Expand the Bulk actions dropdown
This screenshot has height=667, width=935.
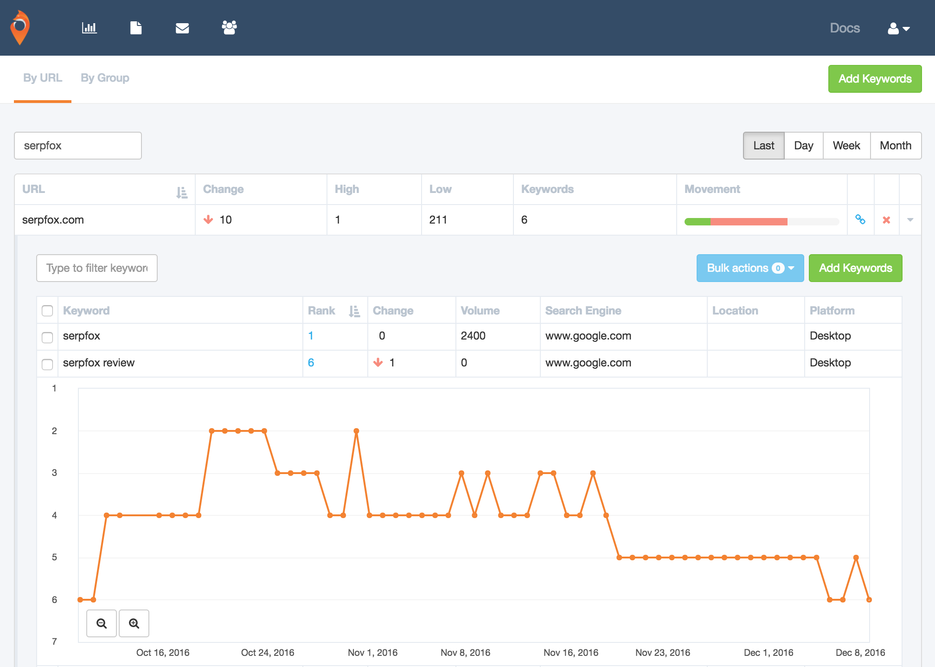750,268
